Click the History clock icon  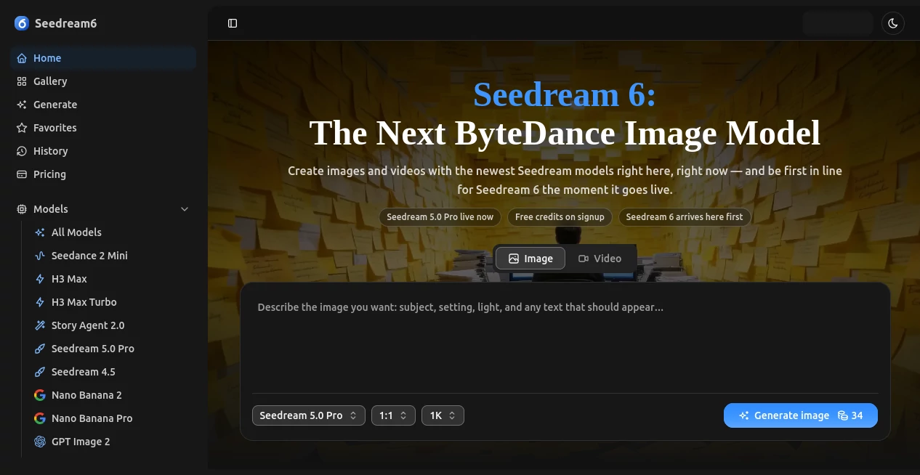22,151
